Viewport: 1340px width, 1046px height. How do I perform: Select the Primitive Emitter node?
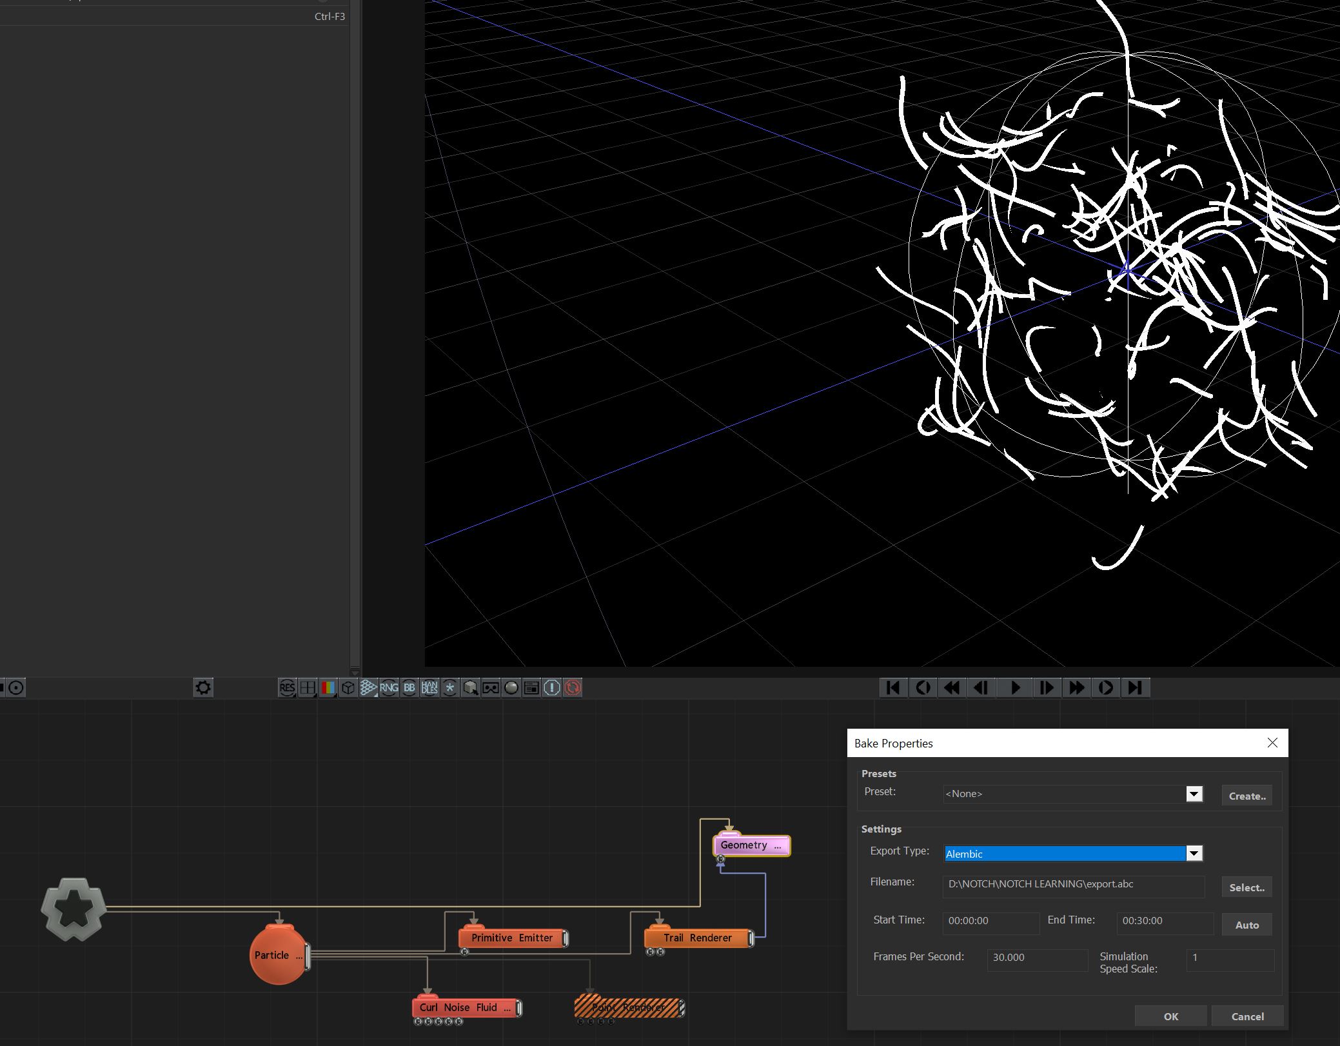click(x=513, y=938)
